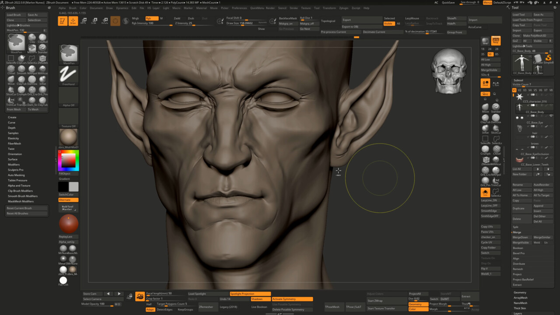Click the FreeHand stroke thumbnail
The image size is (560, 315).
click(68, 75)
